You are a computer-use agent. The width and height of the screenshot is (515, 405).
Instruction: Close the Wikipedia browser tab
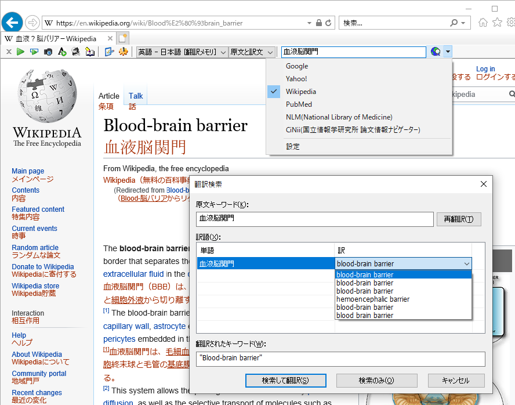(x=110, y=38)
